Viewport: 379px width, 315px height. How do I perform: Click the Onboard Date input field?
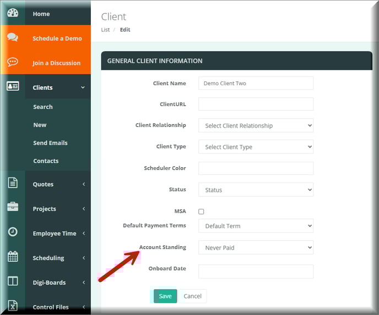coord(256,271)
